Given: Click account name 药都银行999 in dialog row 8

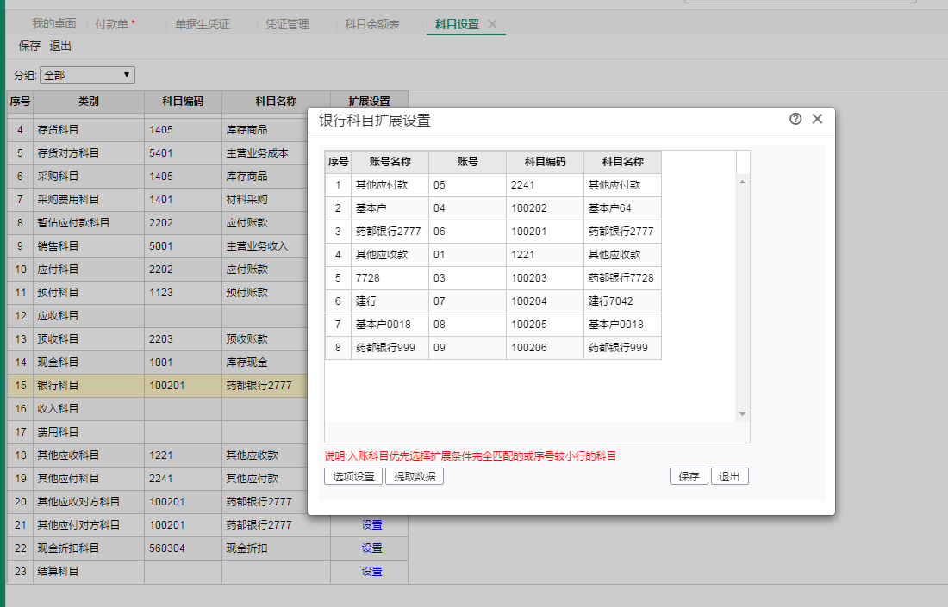Looking at the screenshot, I should click(390, 348).
